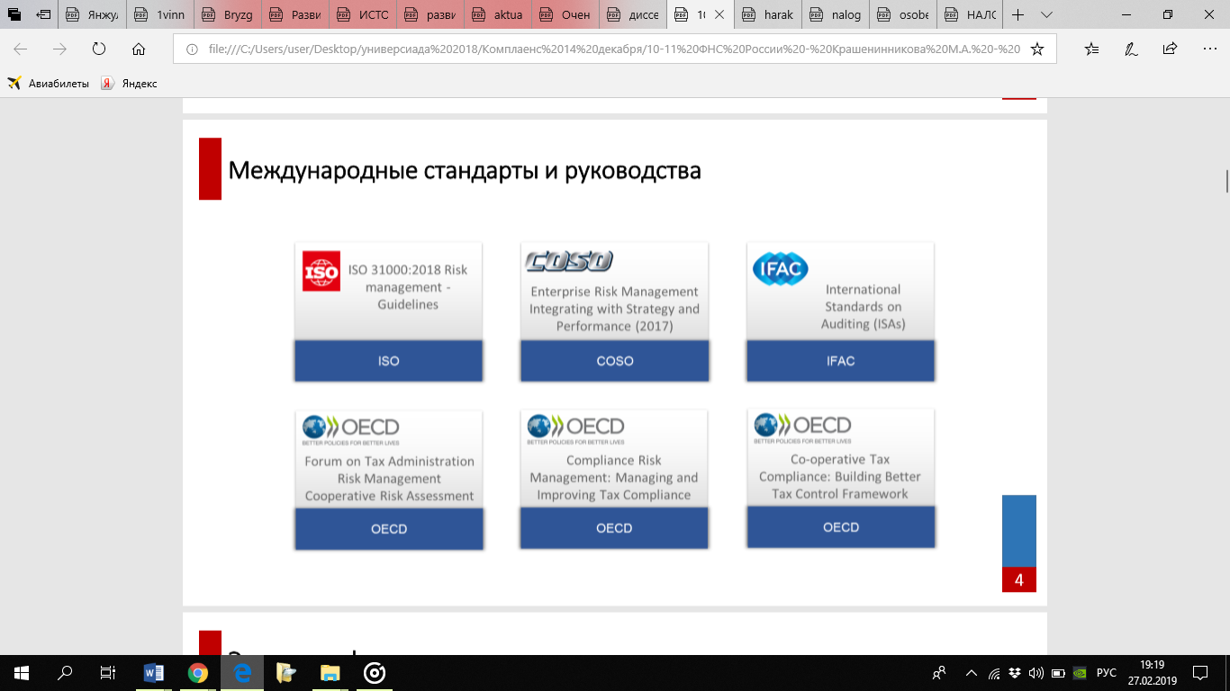The height and width of the screenshot is (691, 1230).
Task: Open the Windows Start menu
Action: point(22,672)
